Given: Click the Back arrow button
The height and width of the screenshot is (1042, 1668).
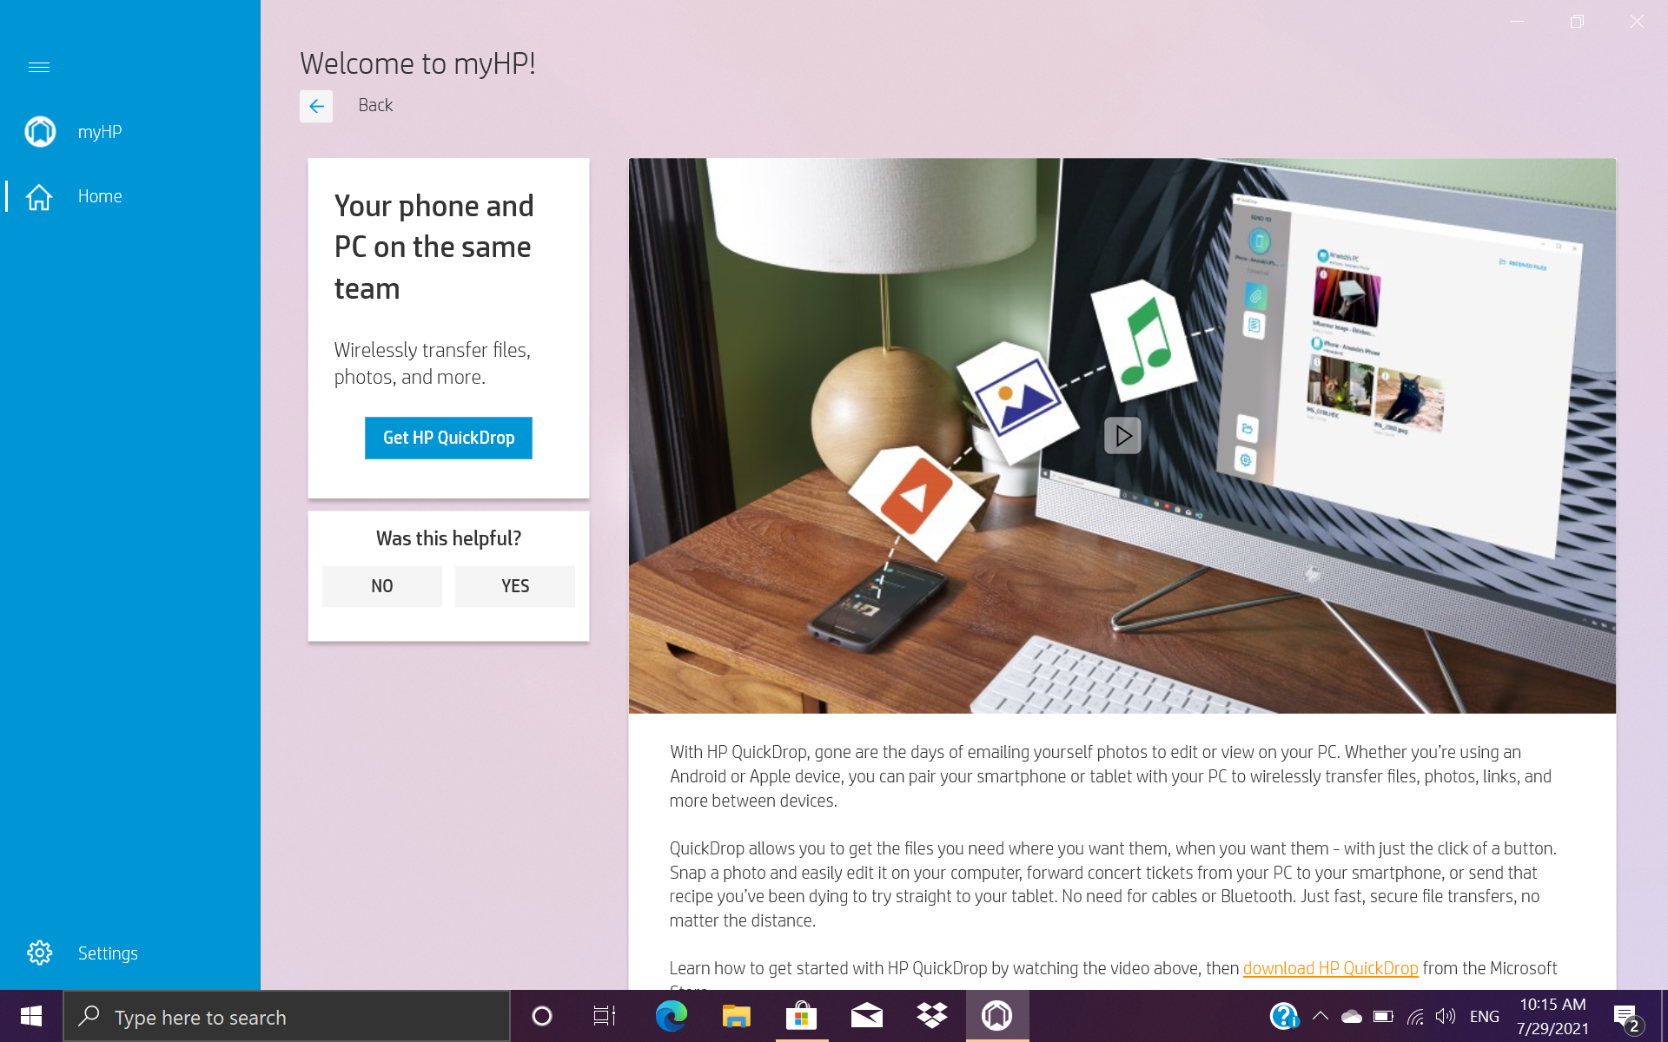Looking at the screenshot, I should pyautogui.click(x=316, y=106).
